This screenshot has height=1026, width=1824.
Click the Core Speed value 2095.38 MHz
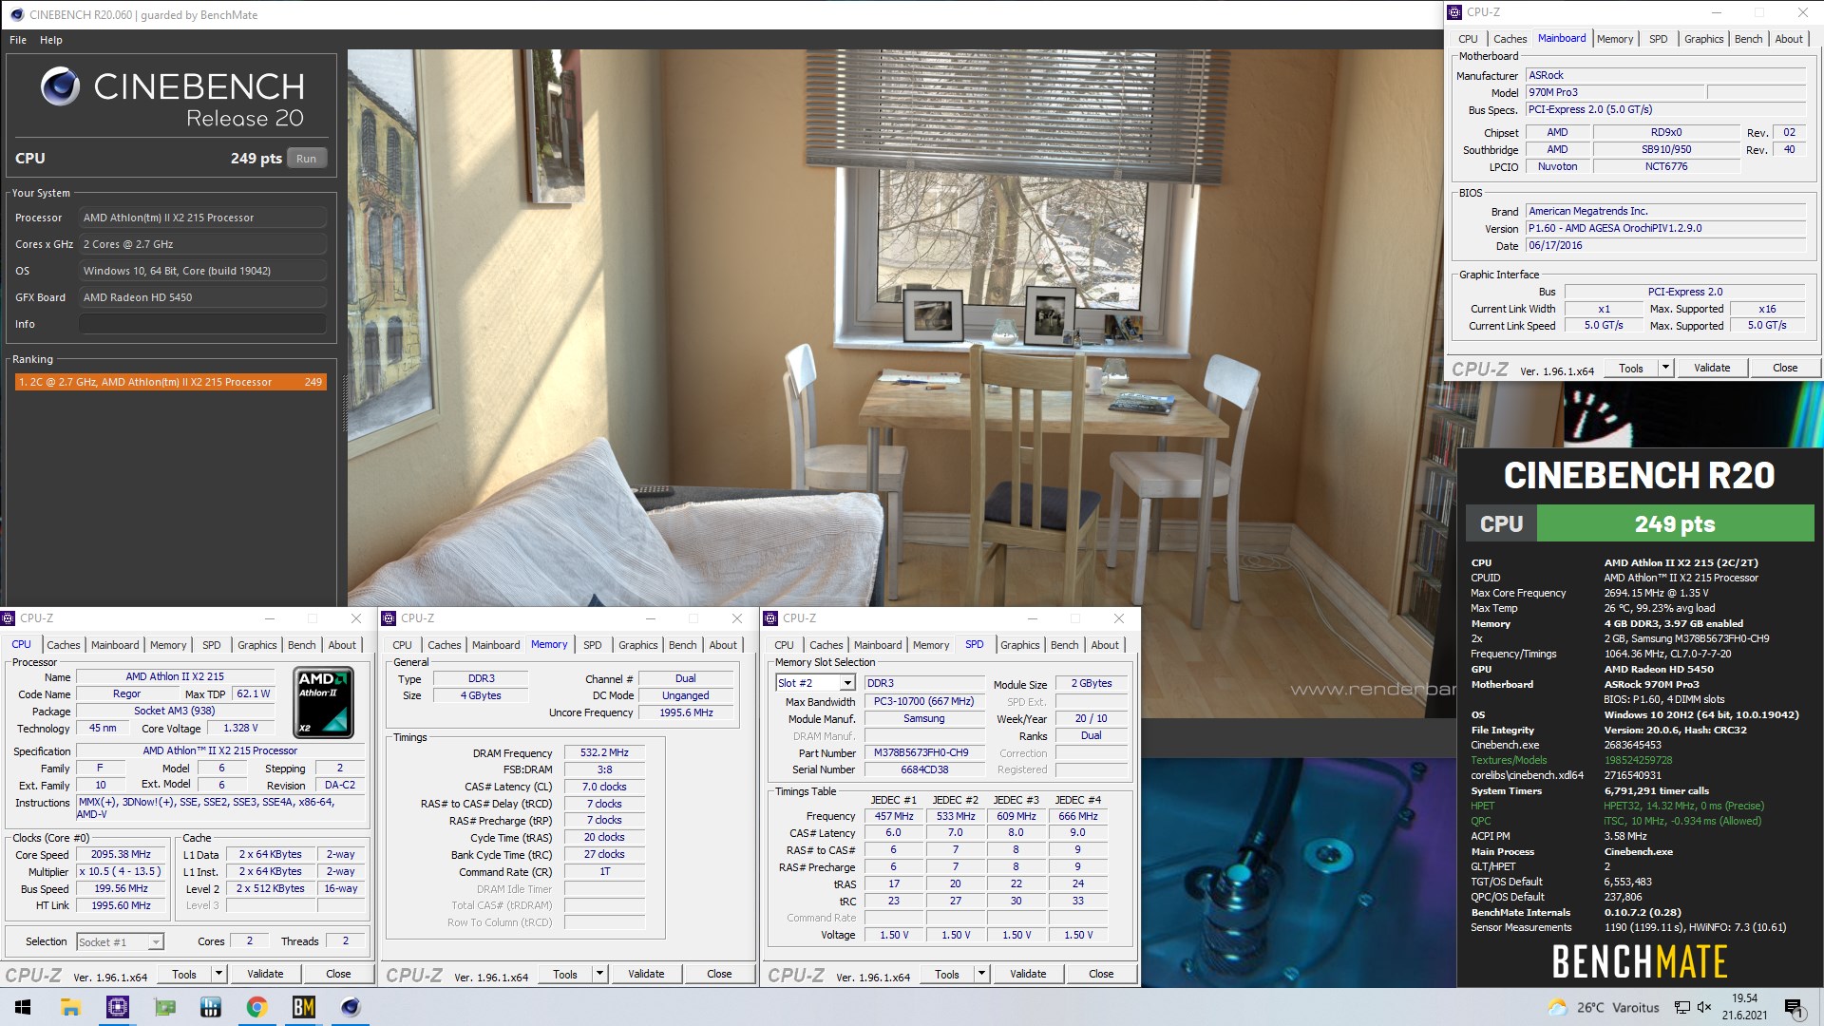click(x=121, y=855)
